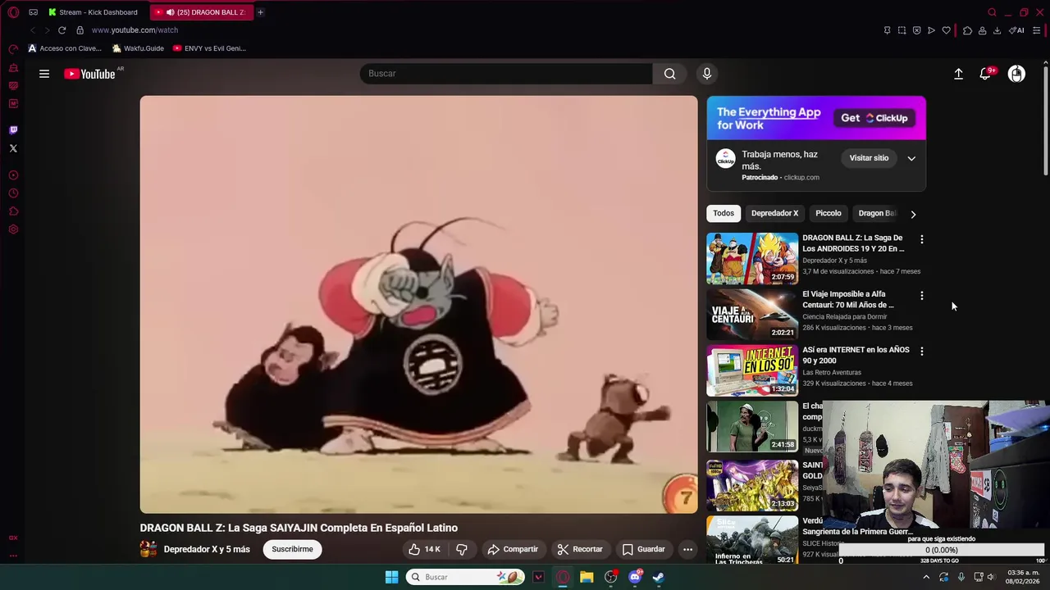1050x590 pixels.
Task: Open File Explorer from the taskbar
Action: [587, 577]
